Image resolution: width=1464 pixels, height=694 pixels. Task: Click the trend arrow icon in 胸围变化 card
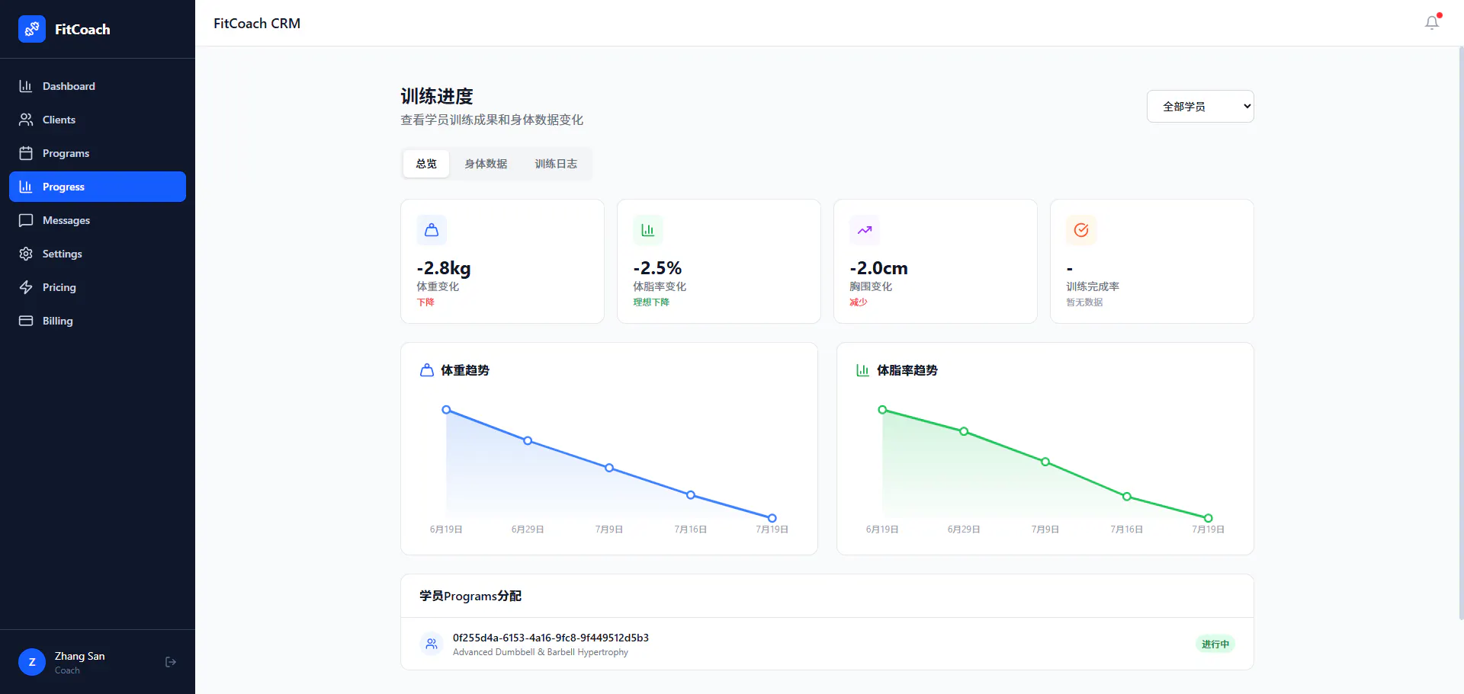click(x=865, y=230)
